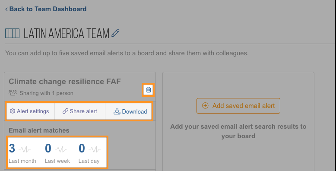Add saved email alert to board

point(238,106)
